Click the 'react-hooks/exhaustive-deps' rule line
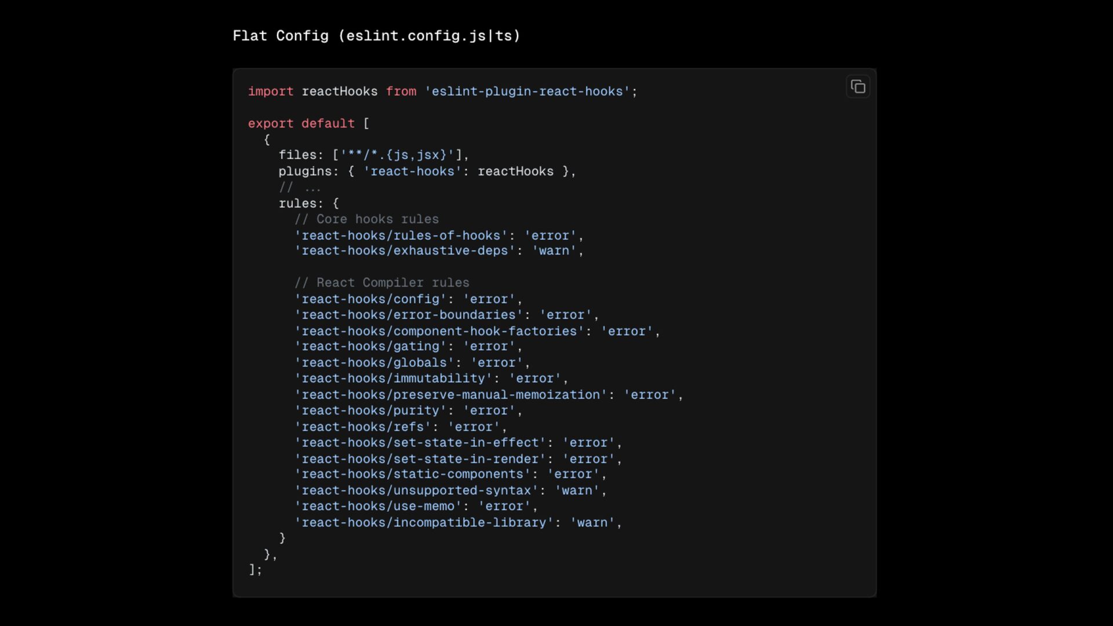 439,251
